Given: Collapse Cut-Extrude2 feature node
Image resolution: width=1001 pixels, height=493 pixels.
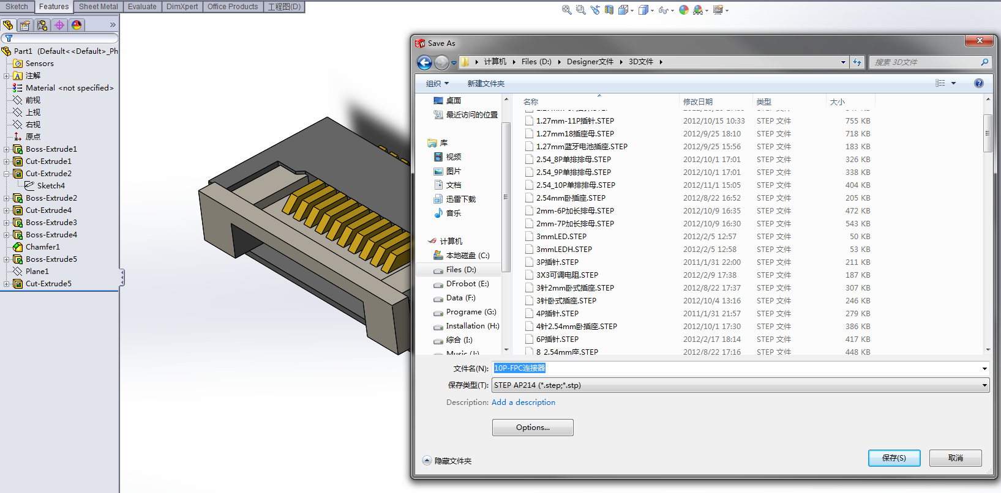Looking at the screenshot, I should [7, 174].
